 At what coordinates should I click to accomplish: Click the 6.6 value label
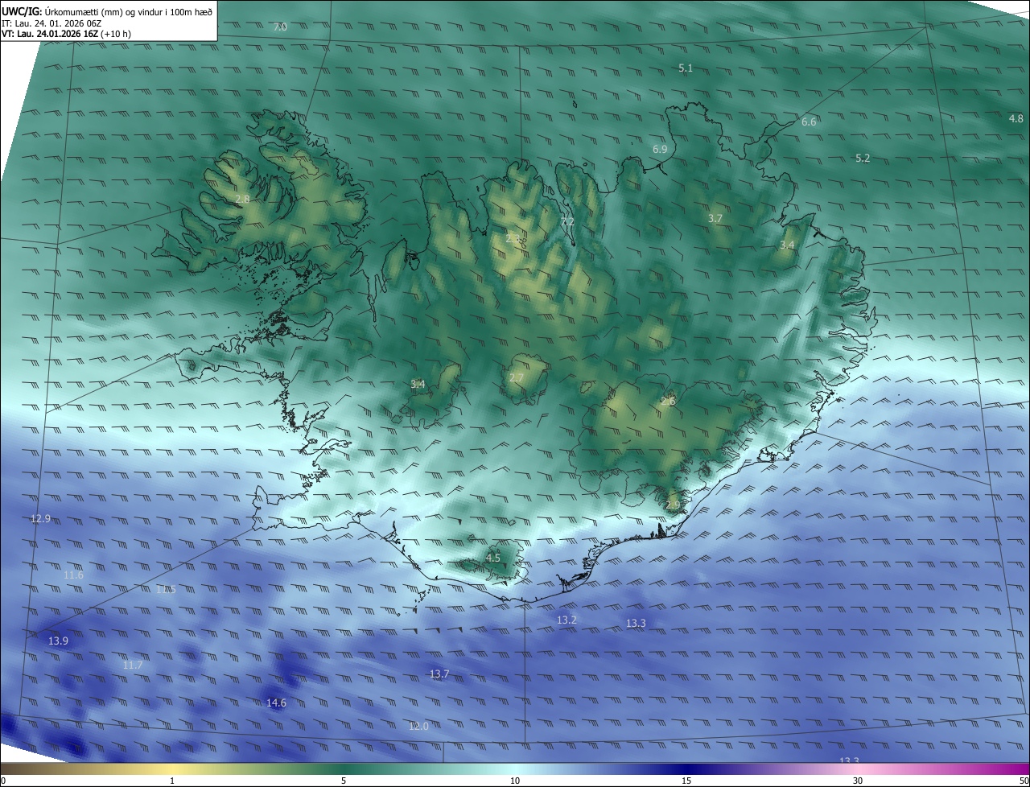[x=809, y=122]
